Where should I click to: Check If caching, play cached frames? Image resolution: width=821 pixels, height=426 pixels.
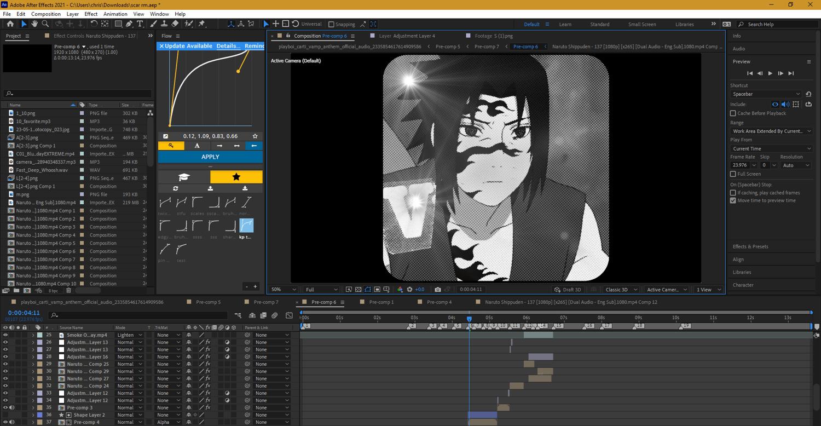(x=733, y=193)
